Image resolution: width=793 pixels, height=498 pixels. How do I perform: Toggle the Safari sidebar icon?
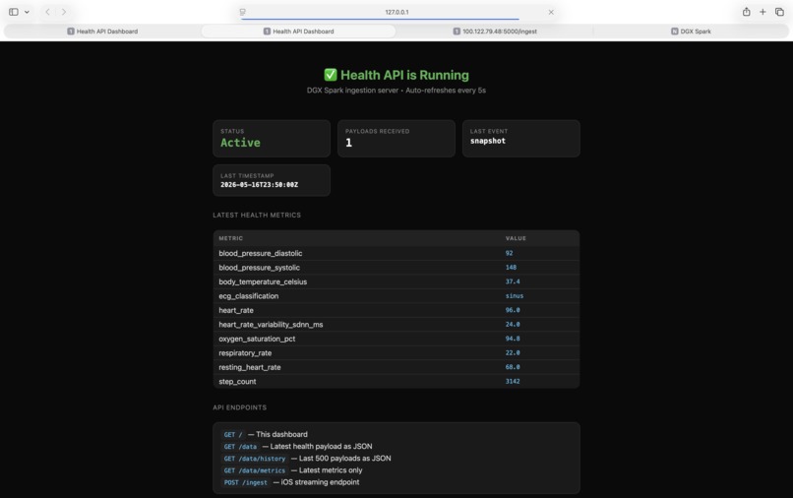(x=14, y=12)
